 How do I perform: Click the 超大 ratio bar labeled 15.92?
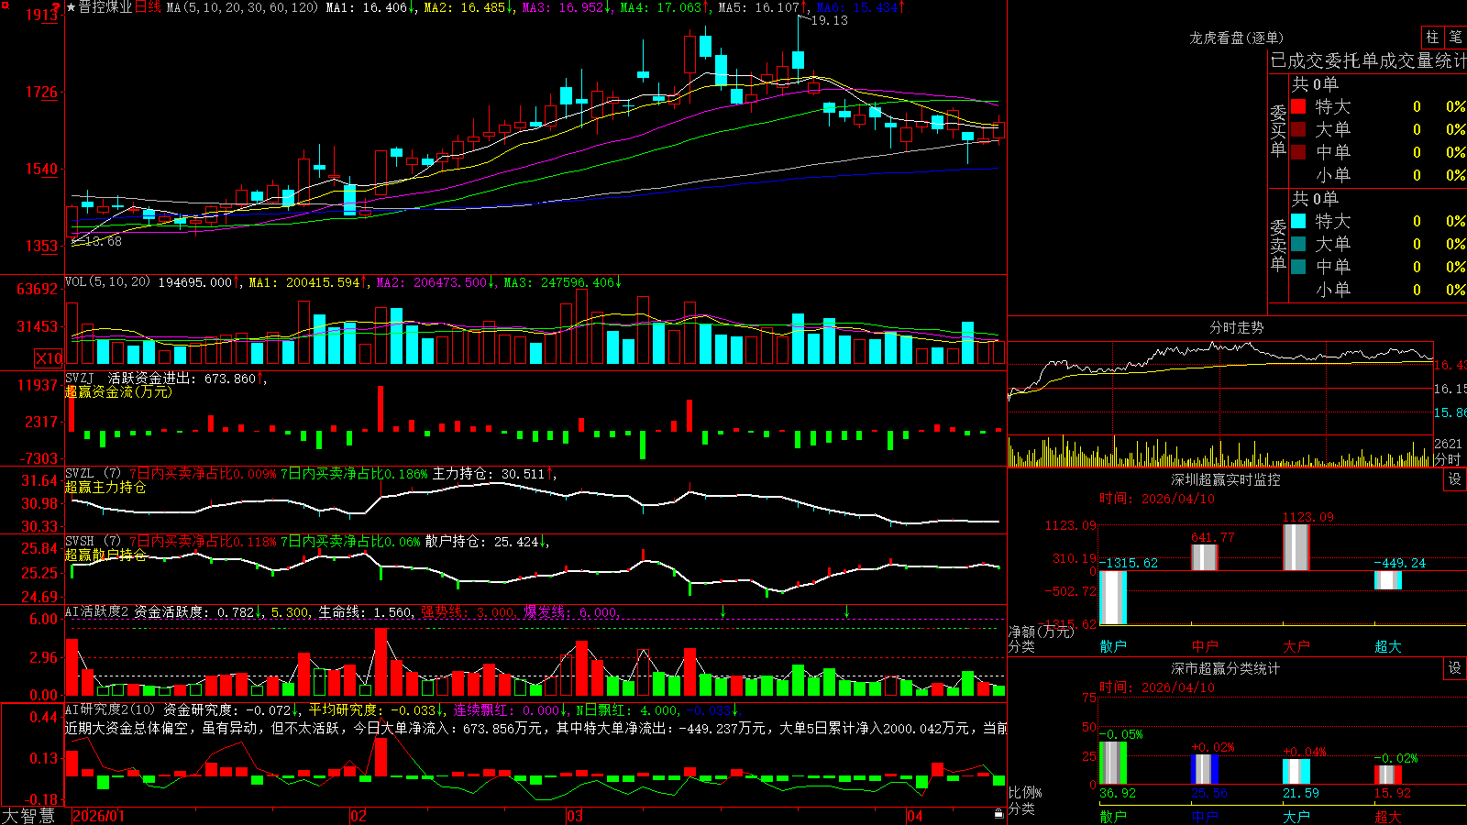click(1388, 775)
